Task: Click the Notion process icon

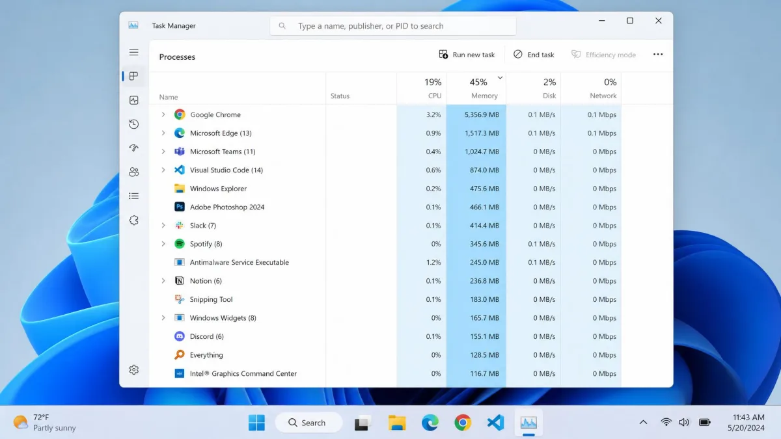Action: 180,281
